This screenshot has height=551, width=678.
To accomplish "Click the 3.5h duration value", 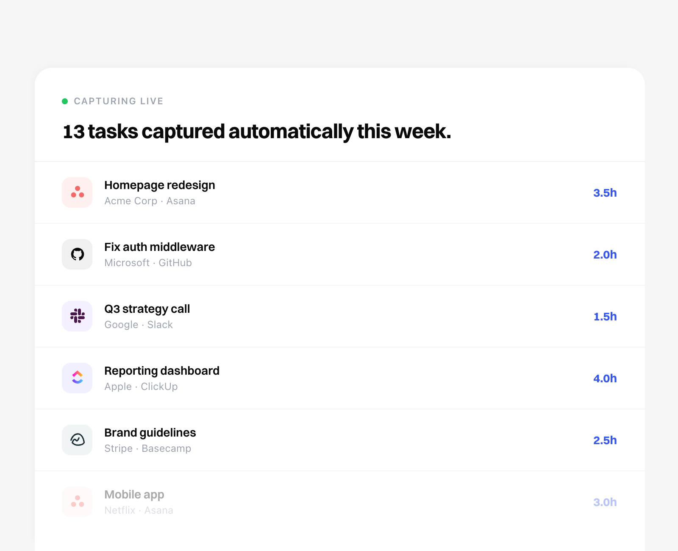I will (605, 193).
